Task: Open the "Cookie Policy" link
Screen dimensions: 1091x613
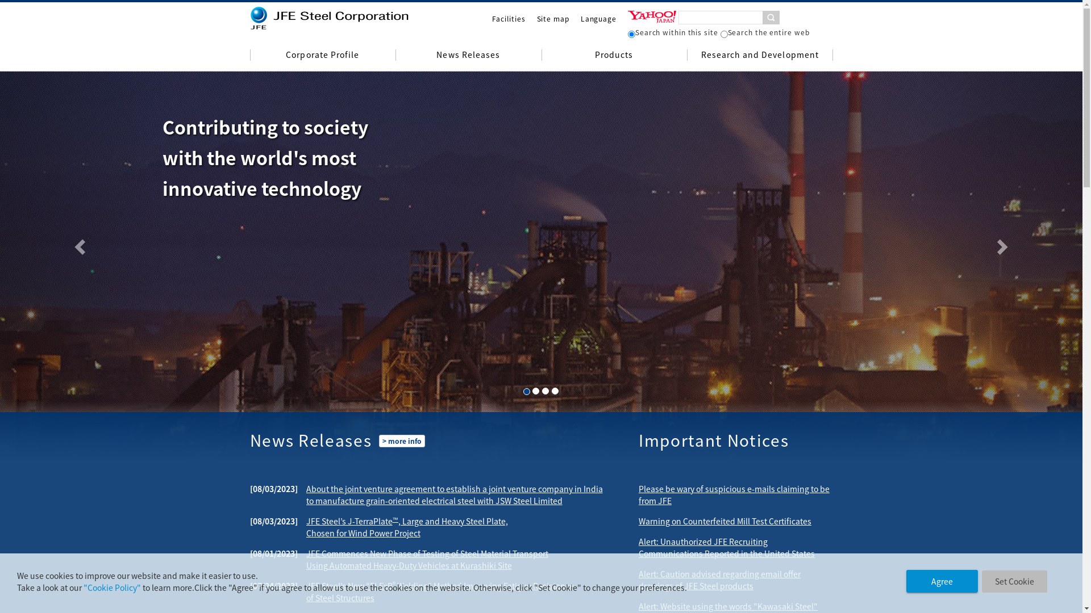Action: coord(112,587)
